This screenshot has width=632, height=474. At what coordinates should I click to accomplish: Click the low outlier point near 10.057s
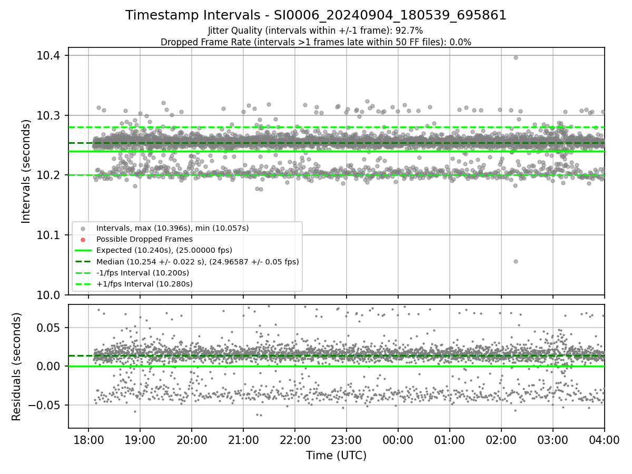516,261
